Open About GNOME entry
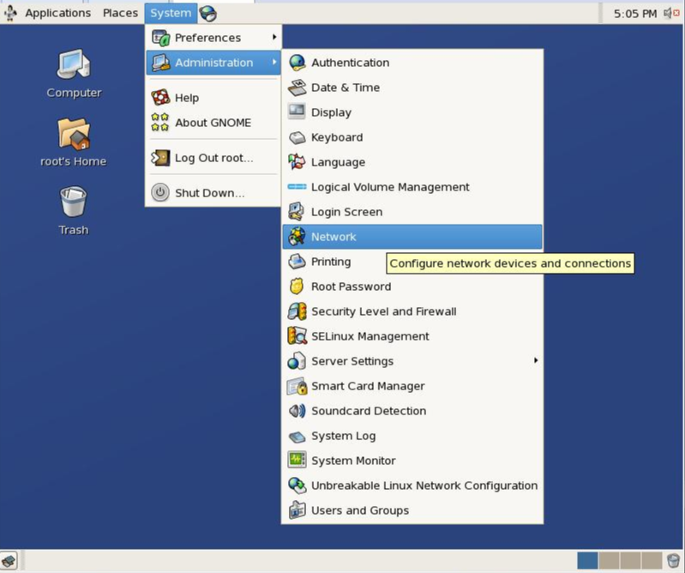The width and height of the screenshot is (685, 573). point(213,123)
